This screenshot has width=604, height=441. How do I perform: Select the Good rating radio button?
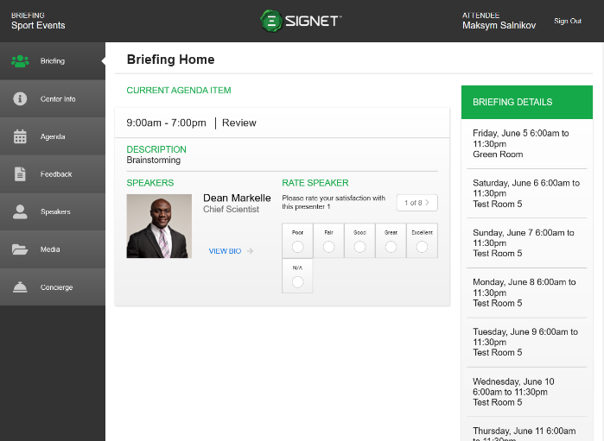coord(359,247)
